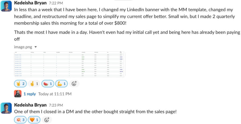Open the 1 reply thread link

click(30, 94)
